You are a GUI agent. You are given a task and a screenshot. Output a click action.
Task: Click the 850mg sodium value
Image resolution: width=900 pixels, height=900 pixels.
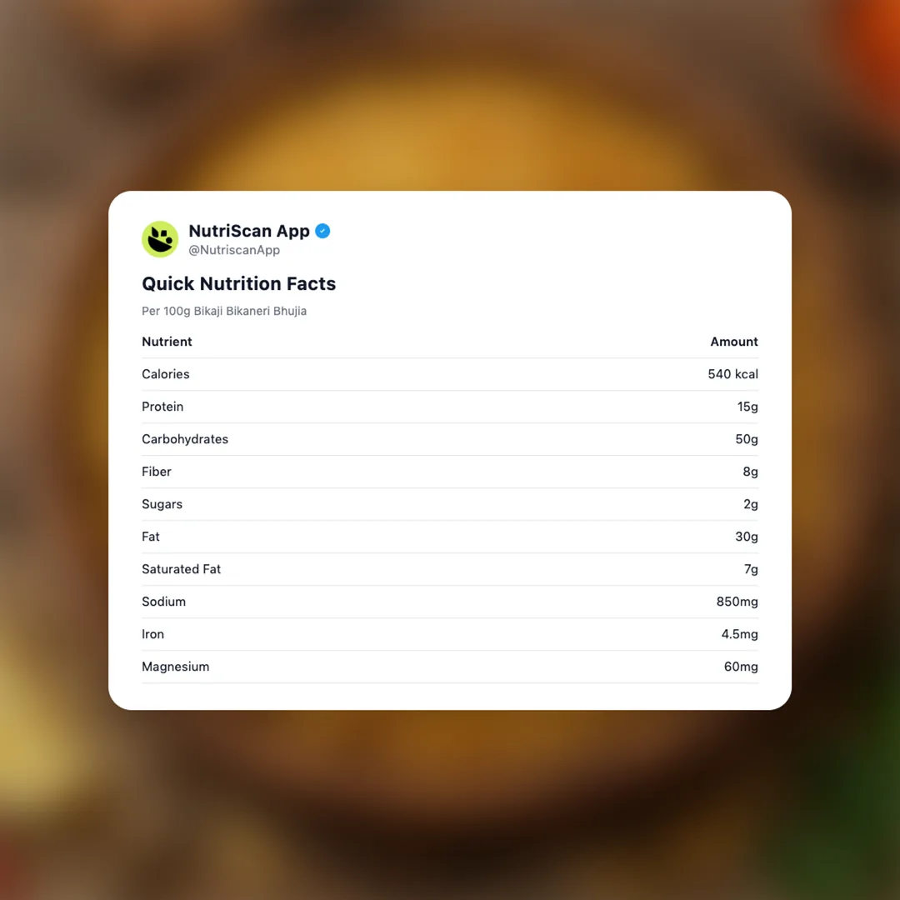(x=737, y=602)
